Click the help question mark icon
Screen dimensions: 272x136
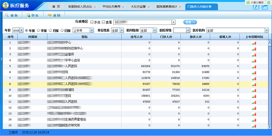(256, 7)
